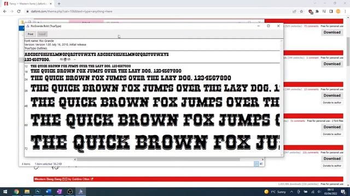Screen dimensions: 350x196
Task: Open Chrome three-dot menu
Action: [x=345, y=11]
